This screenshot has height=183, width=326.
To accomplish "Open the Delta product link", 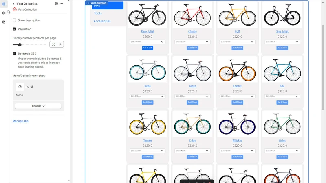I will [x=148, y=86].
